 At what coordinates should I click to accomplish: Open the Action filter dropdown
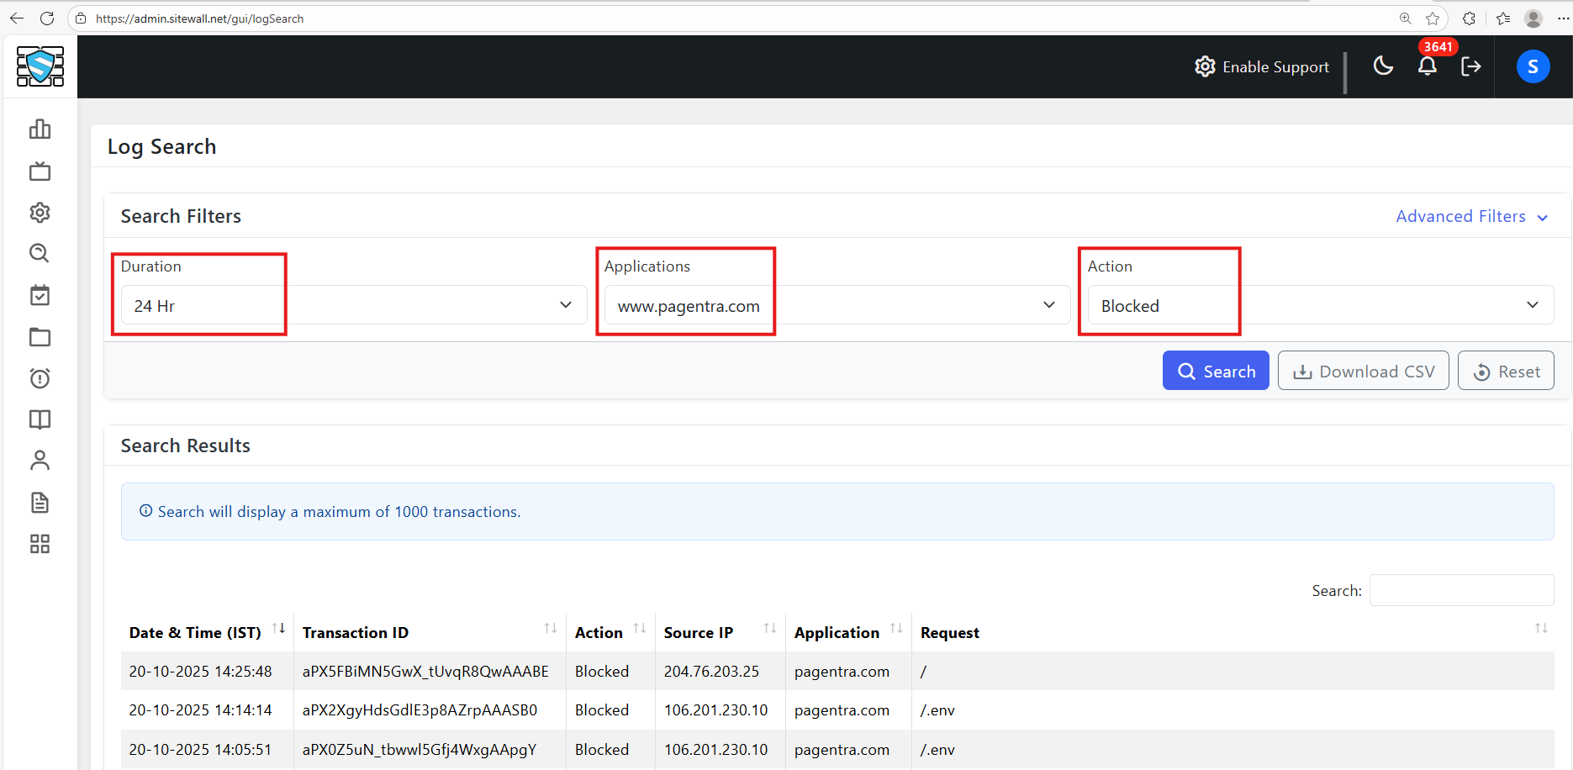pos(1320,305)
